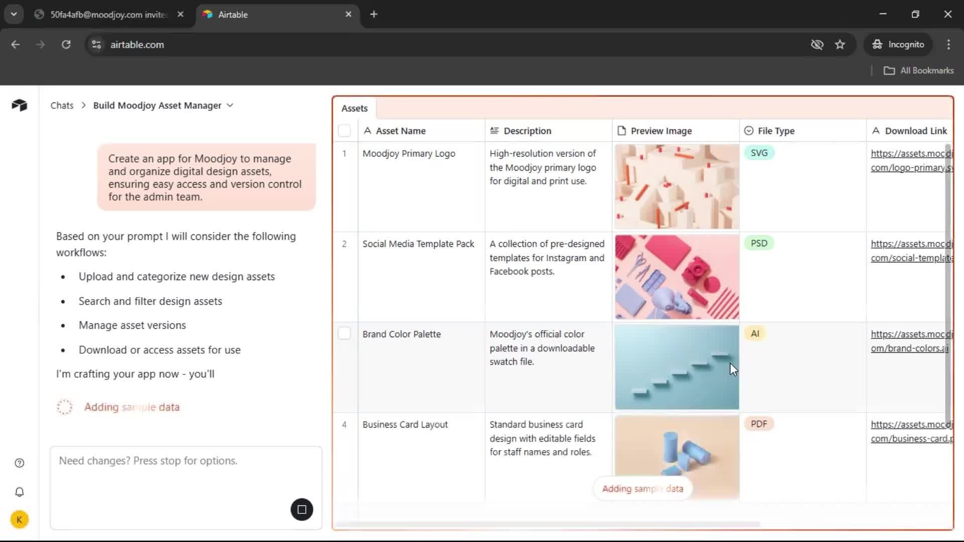Open the notifications bell icon
The image size is (964, 542).
click(20, 492)
